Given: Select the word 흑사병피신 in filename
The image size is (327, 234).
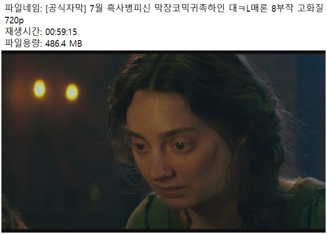Looking at the screenshot, I should [x=128, y=8].
